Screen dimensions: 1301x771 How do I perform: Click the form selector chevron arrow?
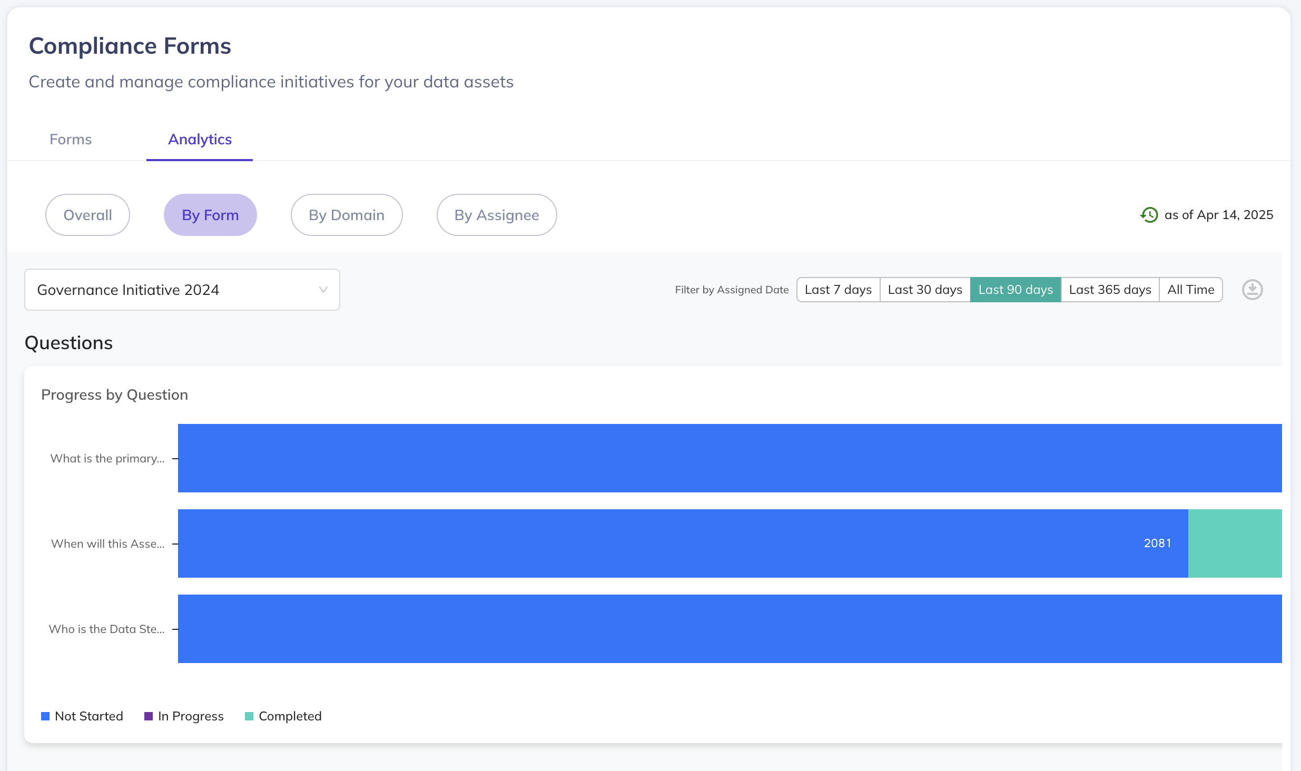pyautogui.click(x=323, y=290)
